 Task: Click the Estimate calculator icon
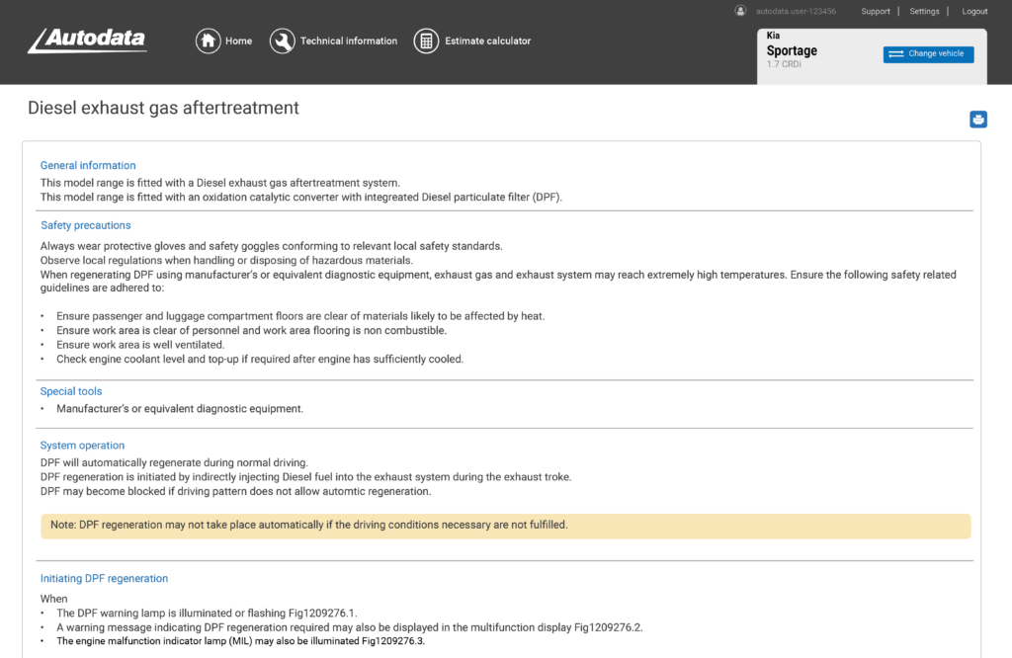[426, 41]
